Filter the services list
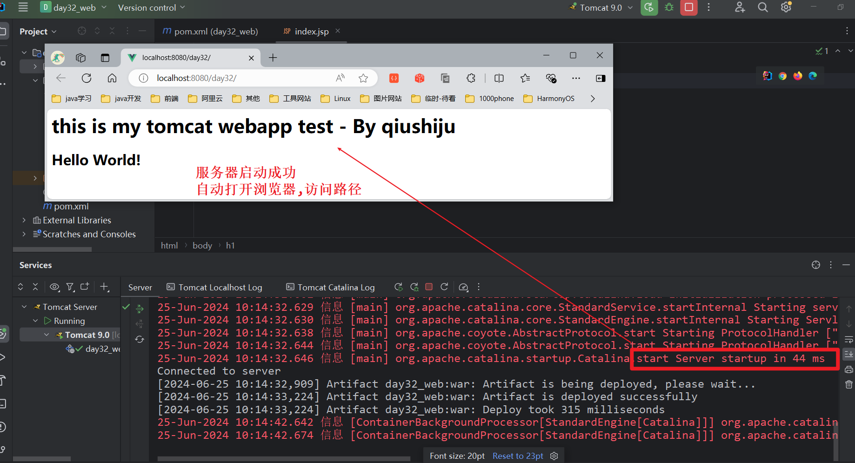855x463 pixels. (x=70, y=287)
